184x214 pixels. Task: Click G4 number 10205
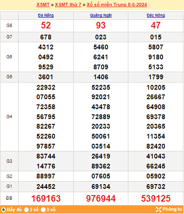[156, 87]
